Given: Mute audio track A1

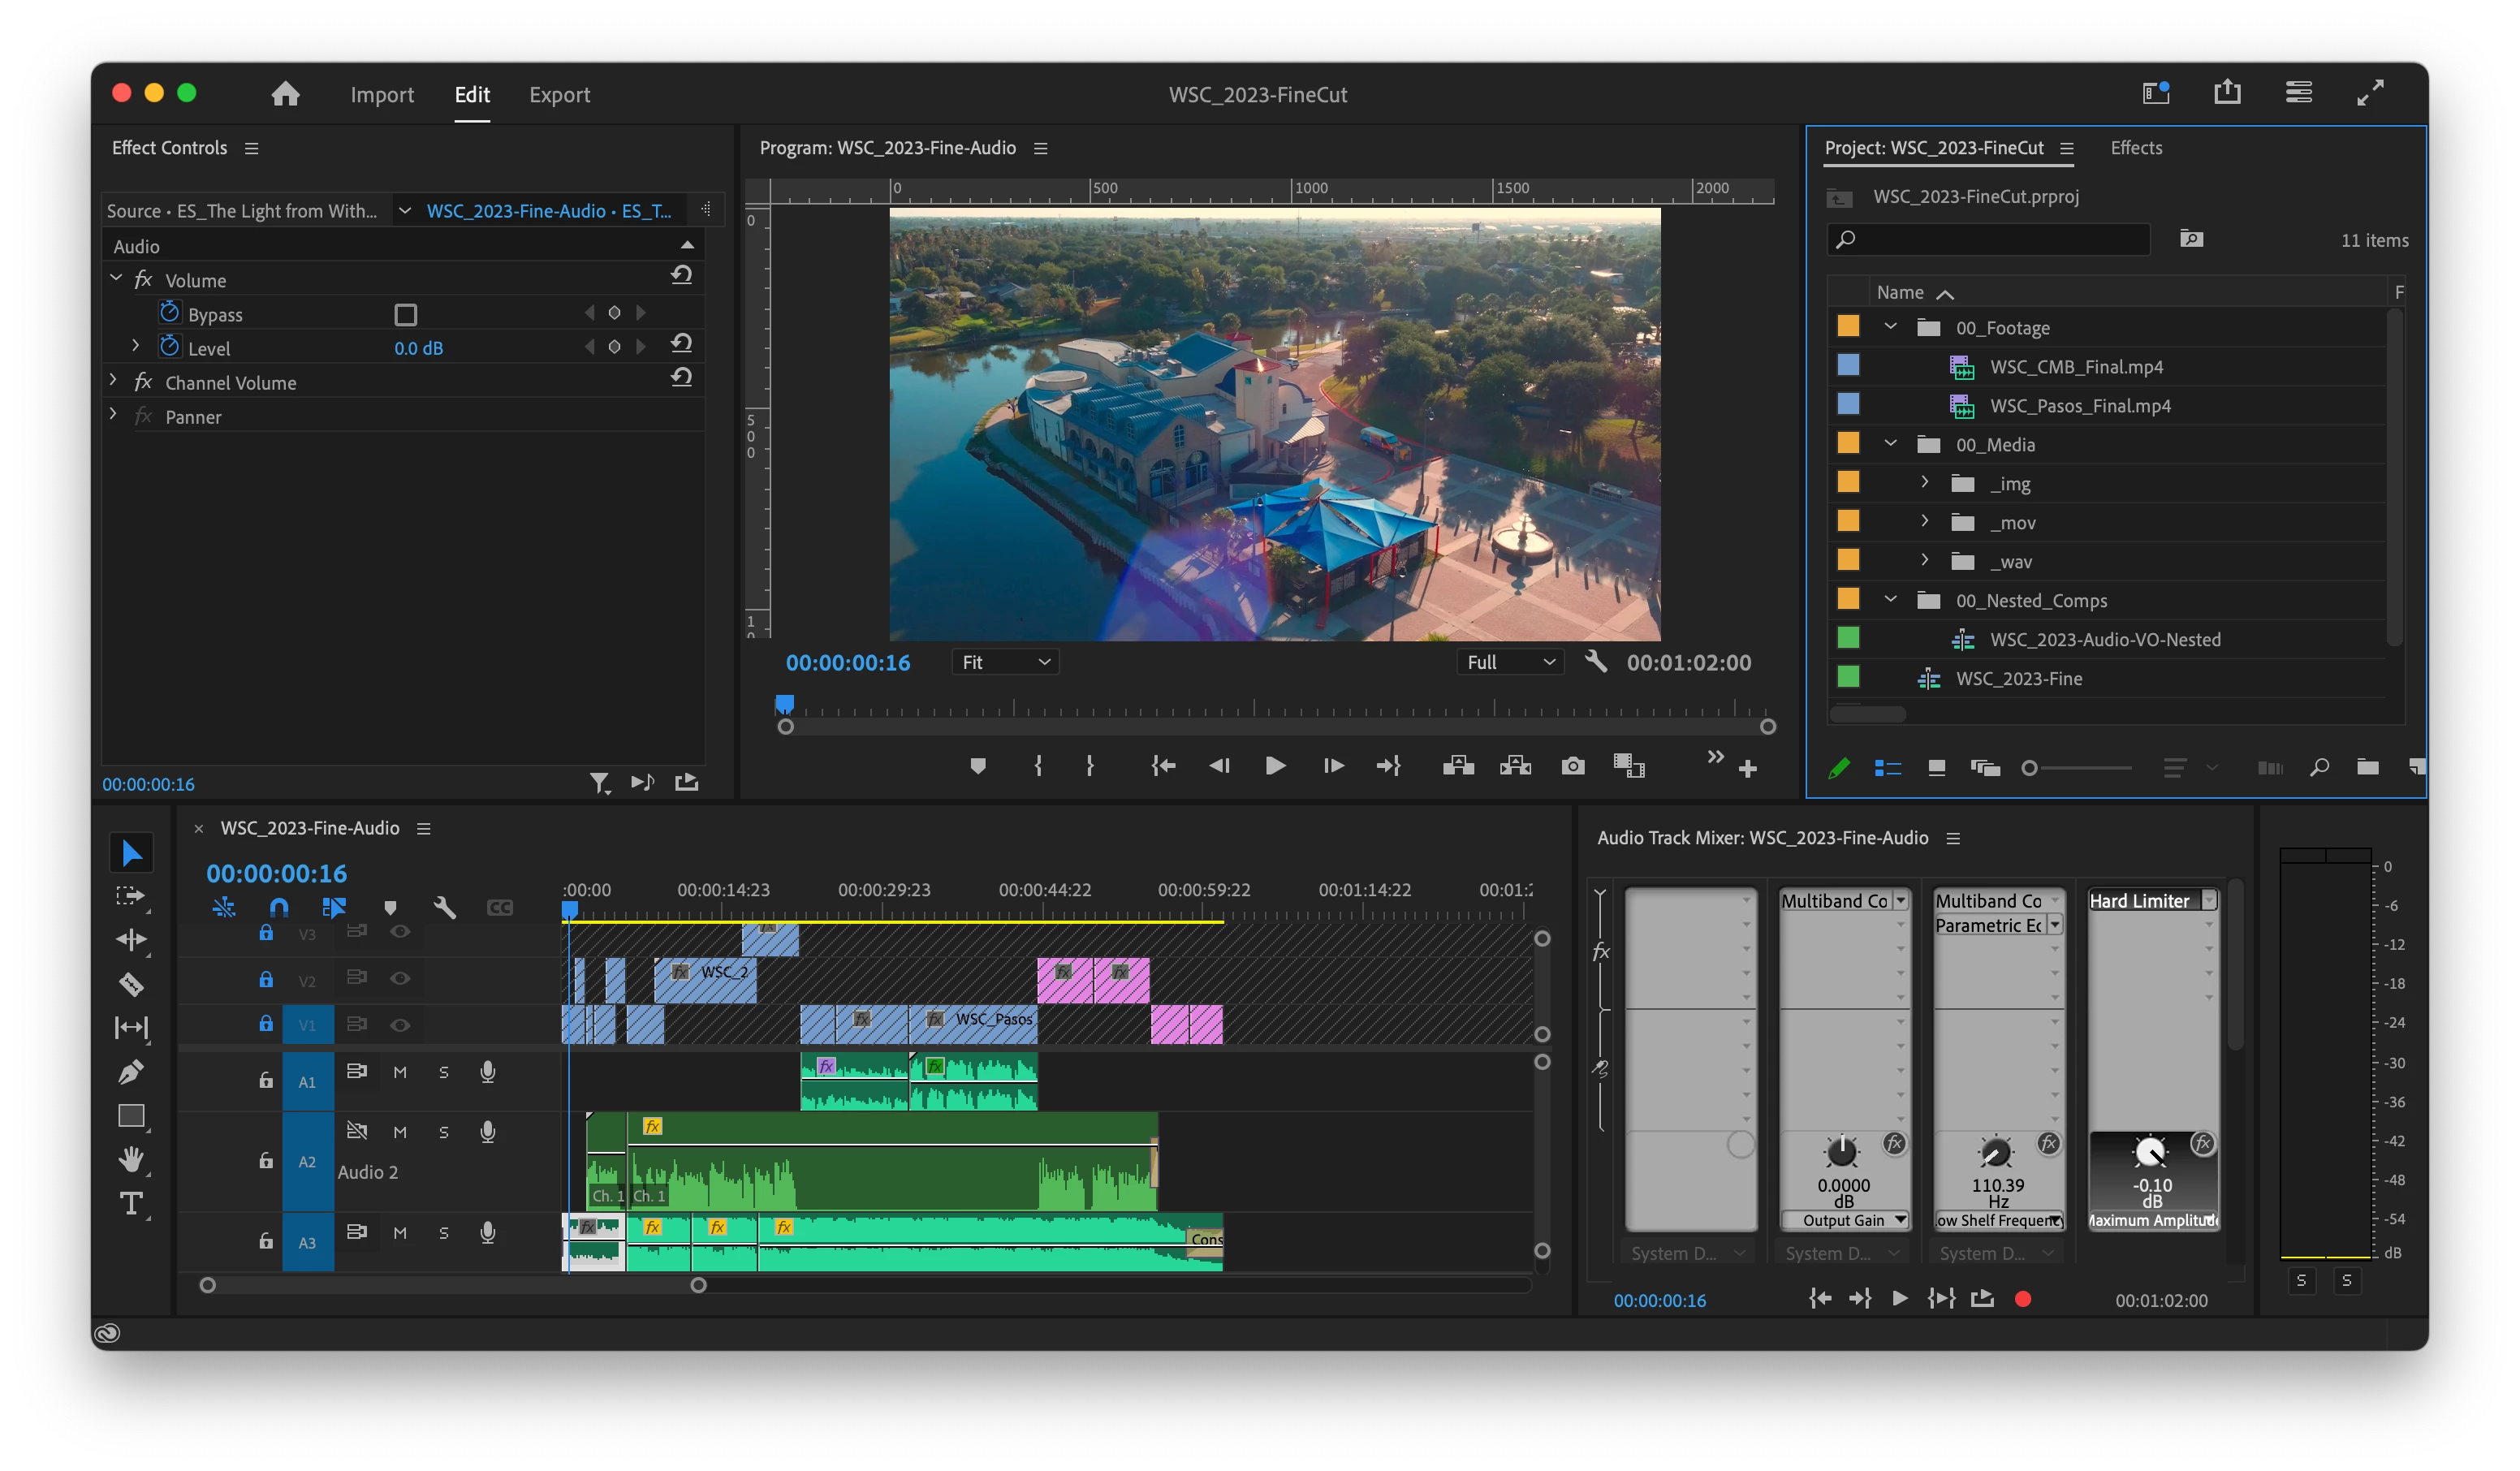Looking at the screenshot, I should click(x=400, y=1072).
